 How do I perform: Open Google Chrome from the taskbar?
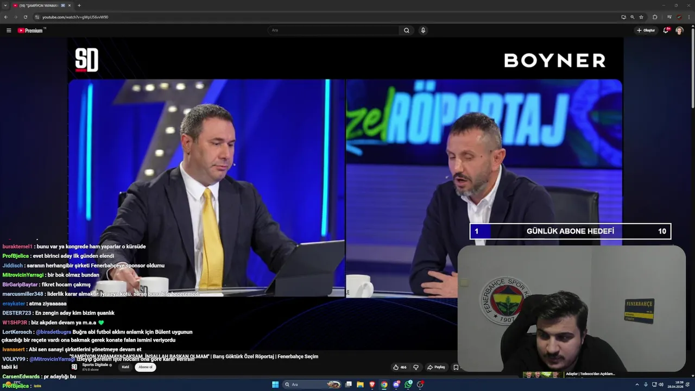pyautogui.click(x=384, y=384)
